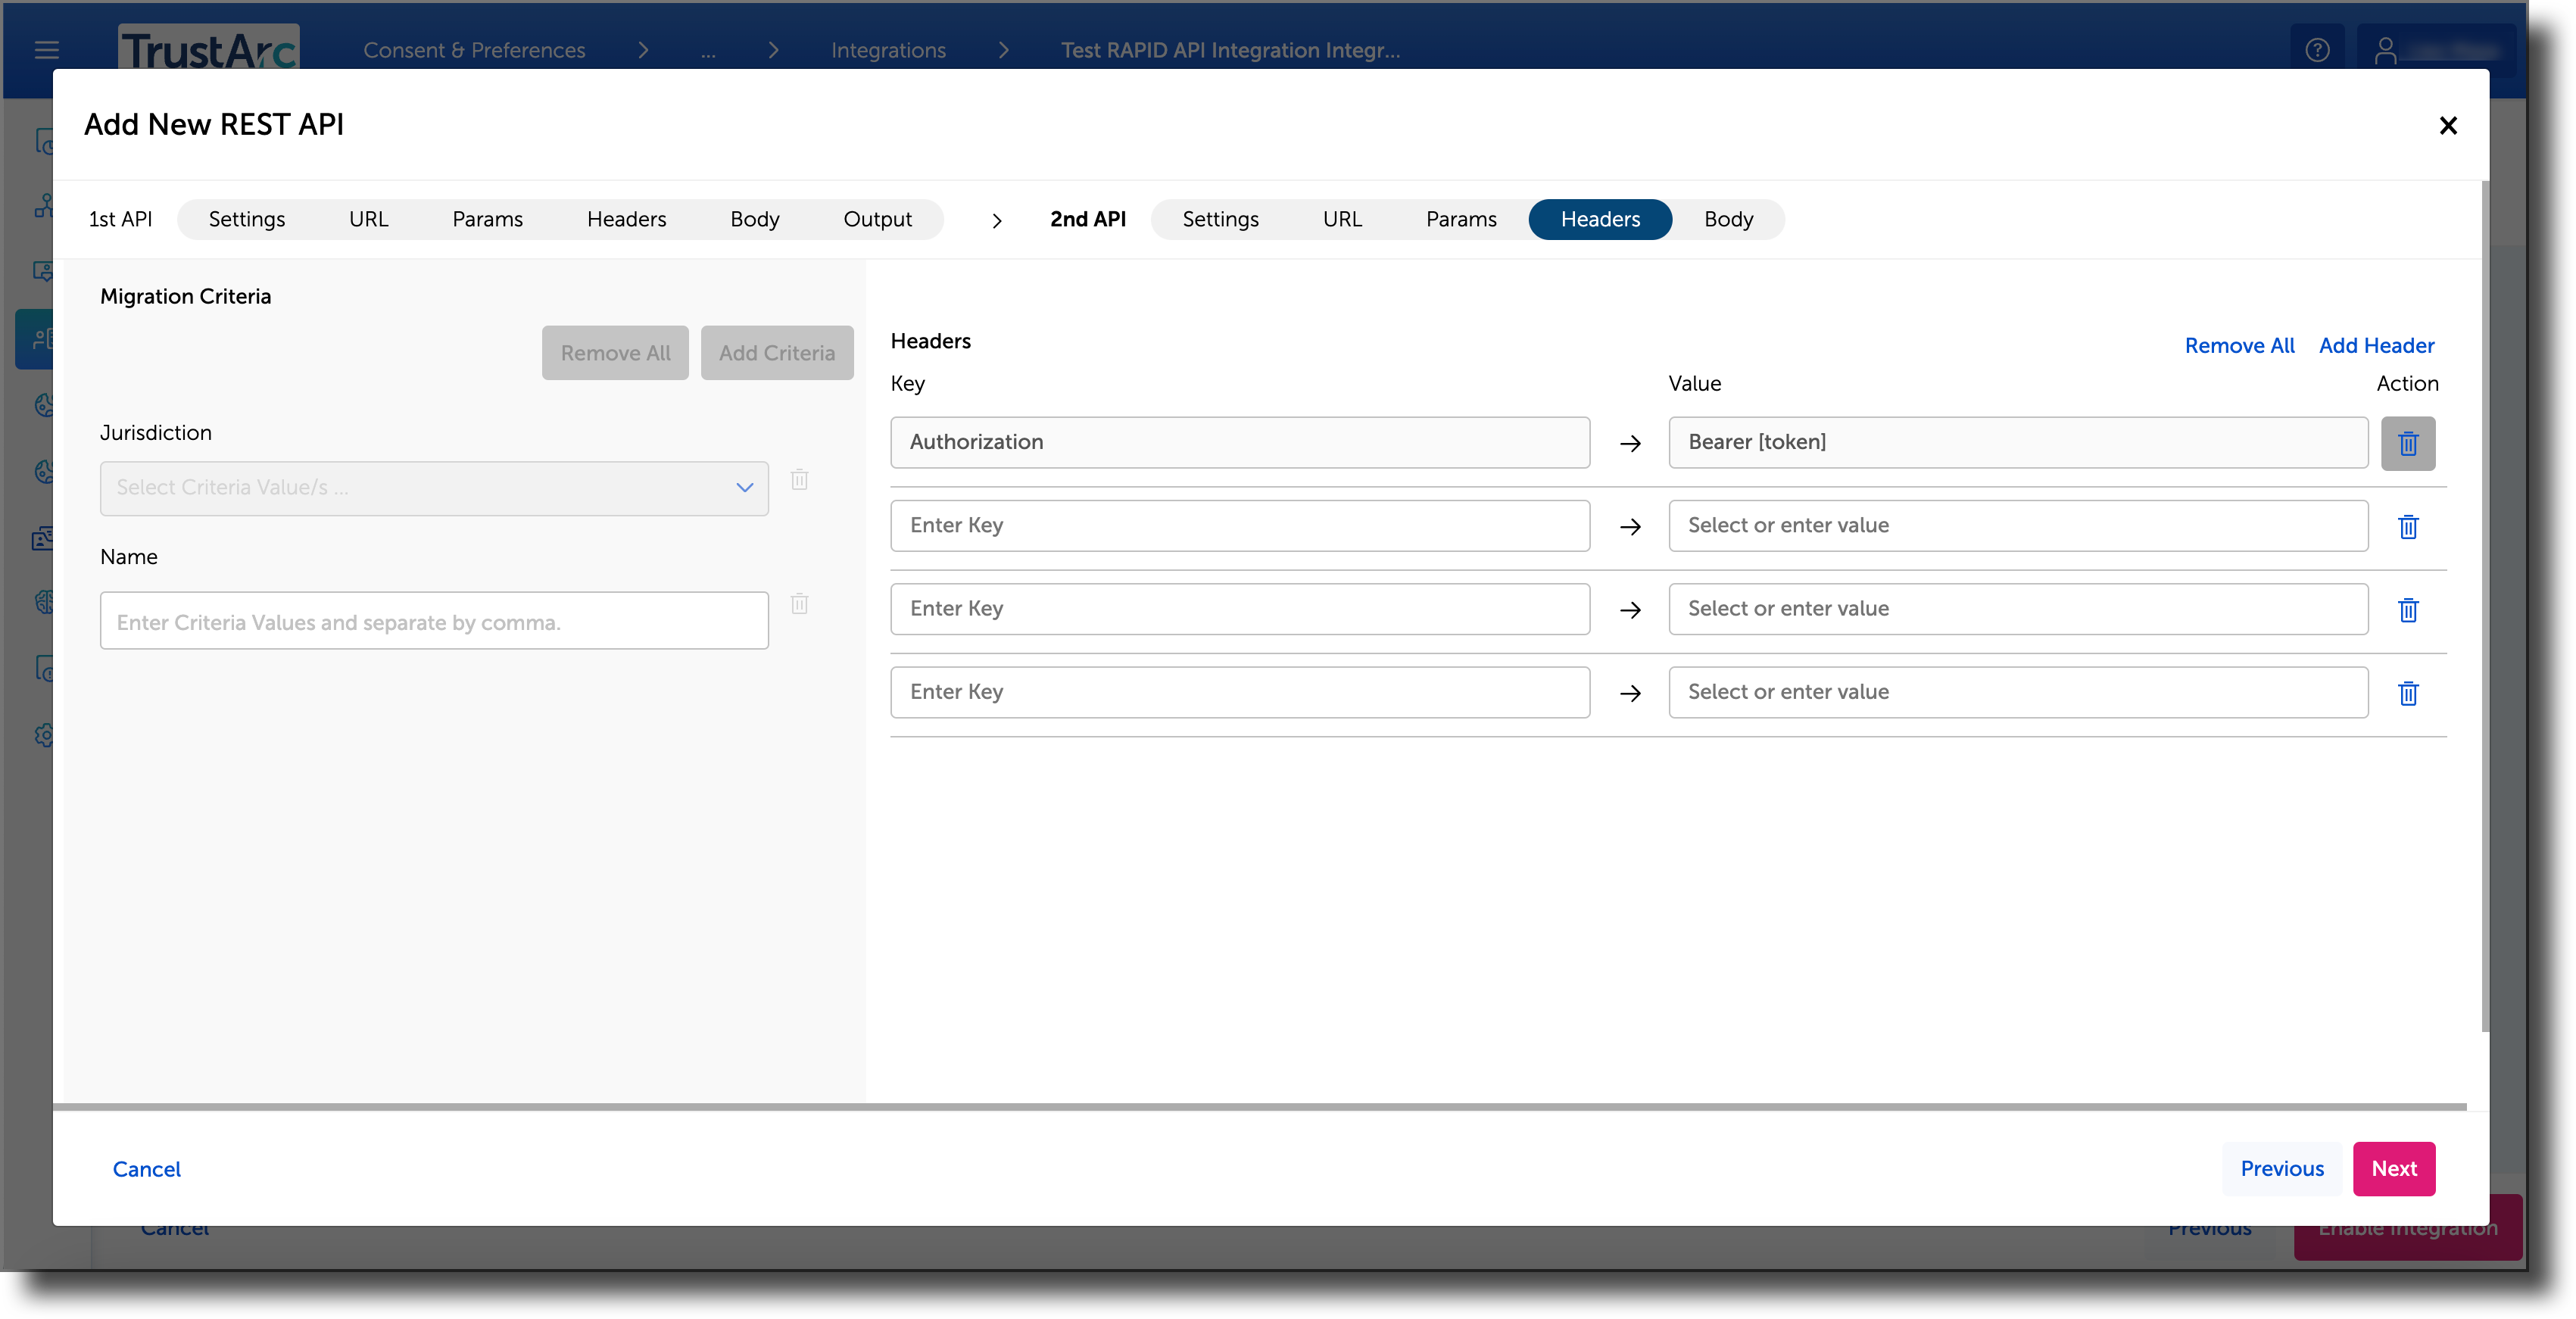The width and height of the screenshot is (2576, 1319).
Task: Click Remove All in Migration Criteria
Action: 615,353
